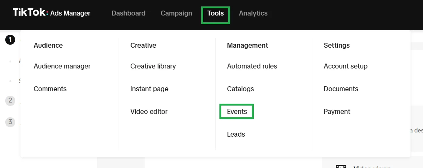Open the Dashboard tab

[x=128, y=13]
